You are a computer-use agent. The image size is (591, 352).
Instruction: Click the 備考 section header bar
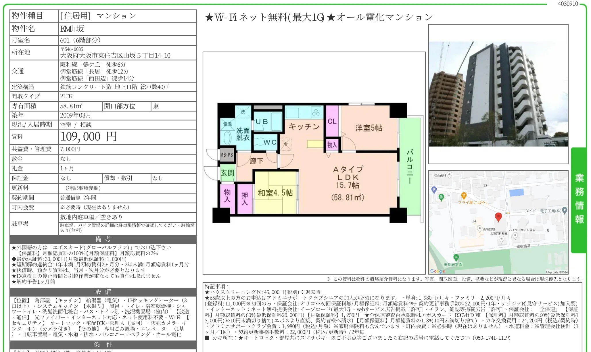[103, 239]
